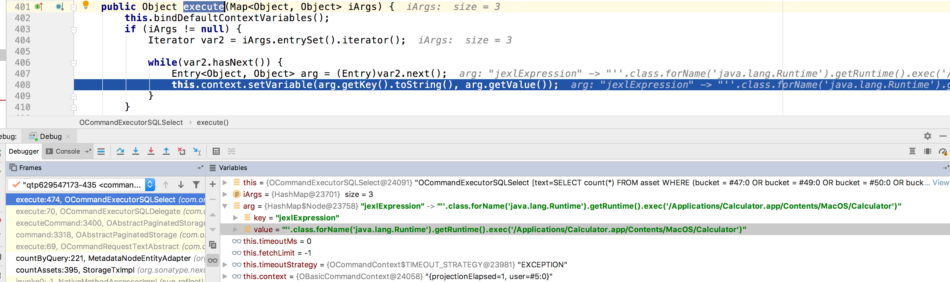Click the Step Over debugger icon
The image size is (950, 282).
(x=120, y=151)
